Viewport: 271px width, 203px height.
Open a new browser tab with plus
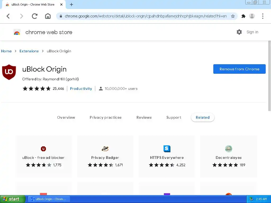pos(71,5)
